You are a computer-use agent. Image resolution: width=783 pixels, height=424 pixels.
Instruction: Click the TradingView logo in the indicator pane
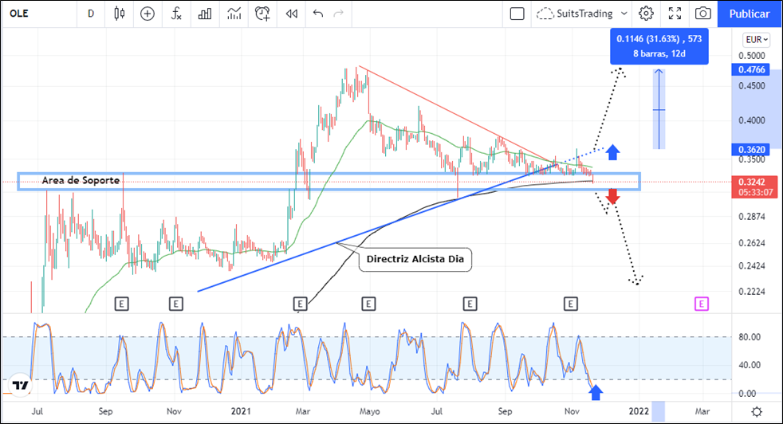pyautogui.click(x=19, y=386)
